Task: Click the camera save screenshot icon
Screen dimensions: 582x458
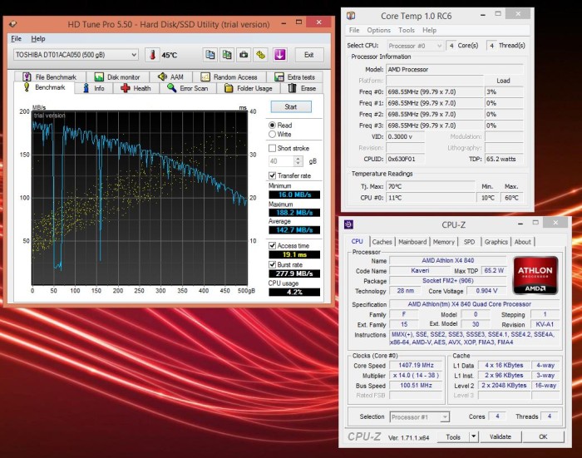Action: (244, 55)
